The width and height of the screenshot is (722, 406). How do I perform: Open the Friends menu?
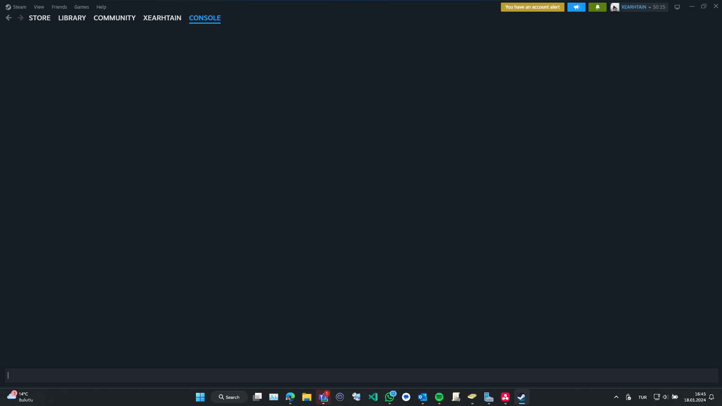coord(59,7)
